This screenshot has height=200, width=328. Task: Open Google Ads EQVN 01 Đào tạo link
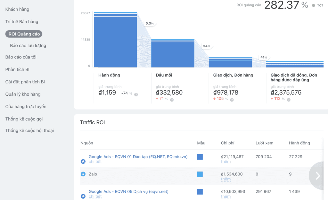click(138, 157)
